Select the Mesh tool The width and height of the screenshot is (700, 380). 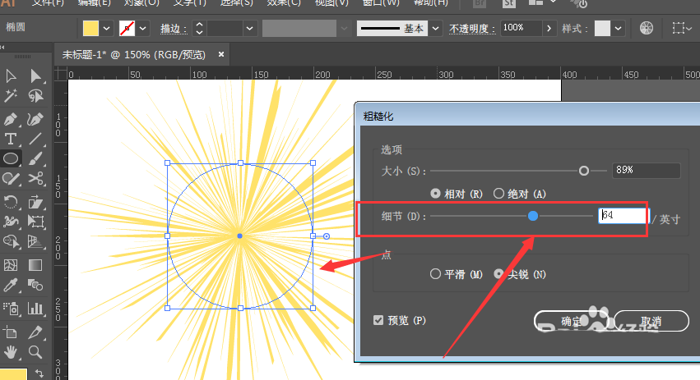point(11,265)
